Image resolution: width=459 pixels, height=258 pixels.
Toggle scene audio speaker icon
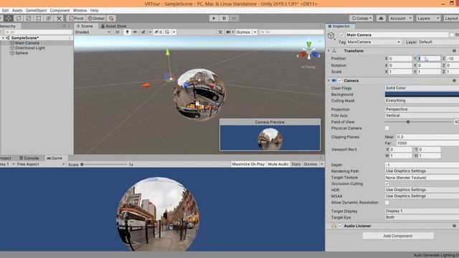click(136, 32)
